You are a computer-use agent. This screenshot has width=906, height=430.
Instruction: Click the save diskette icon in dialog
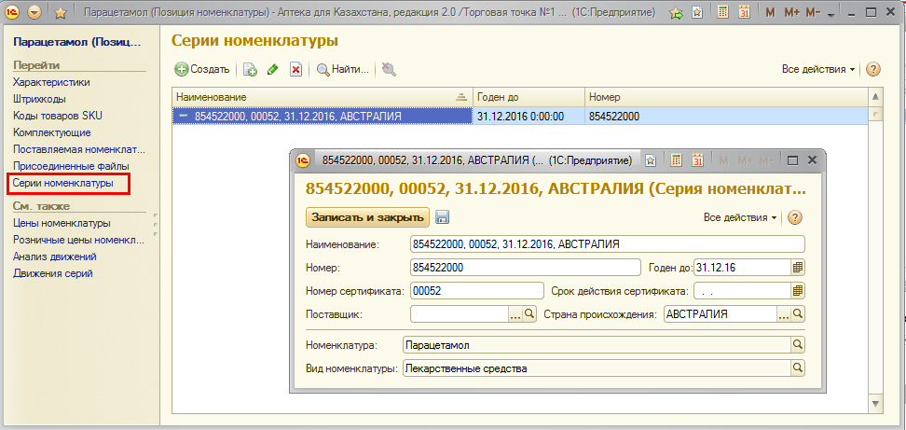(443, 217)
